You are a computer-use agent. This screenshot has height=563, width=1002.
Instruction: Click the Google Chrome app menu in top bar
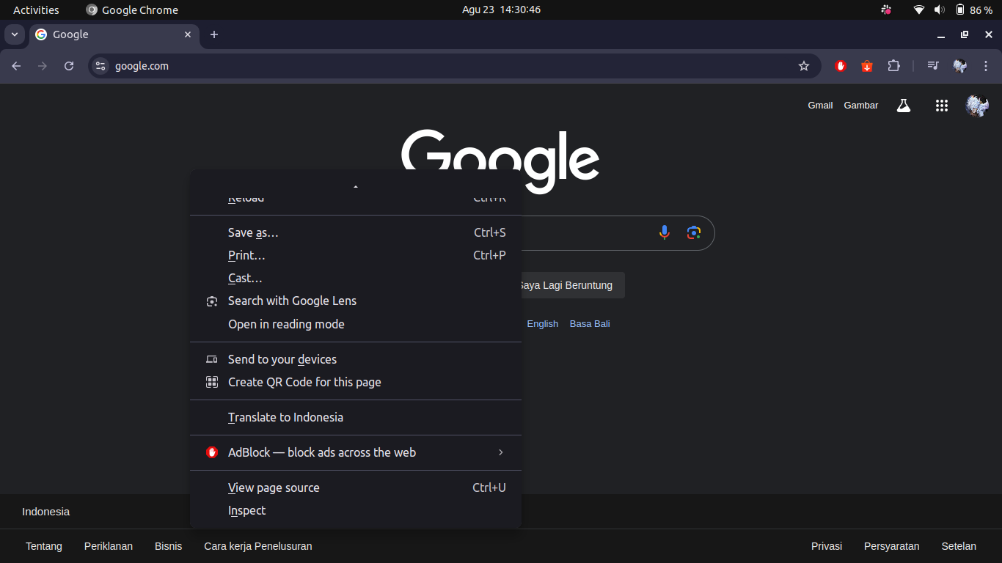(132, 10)
